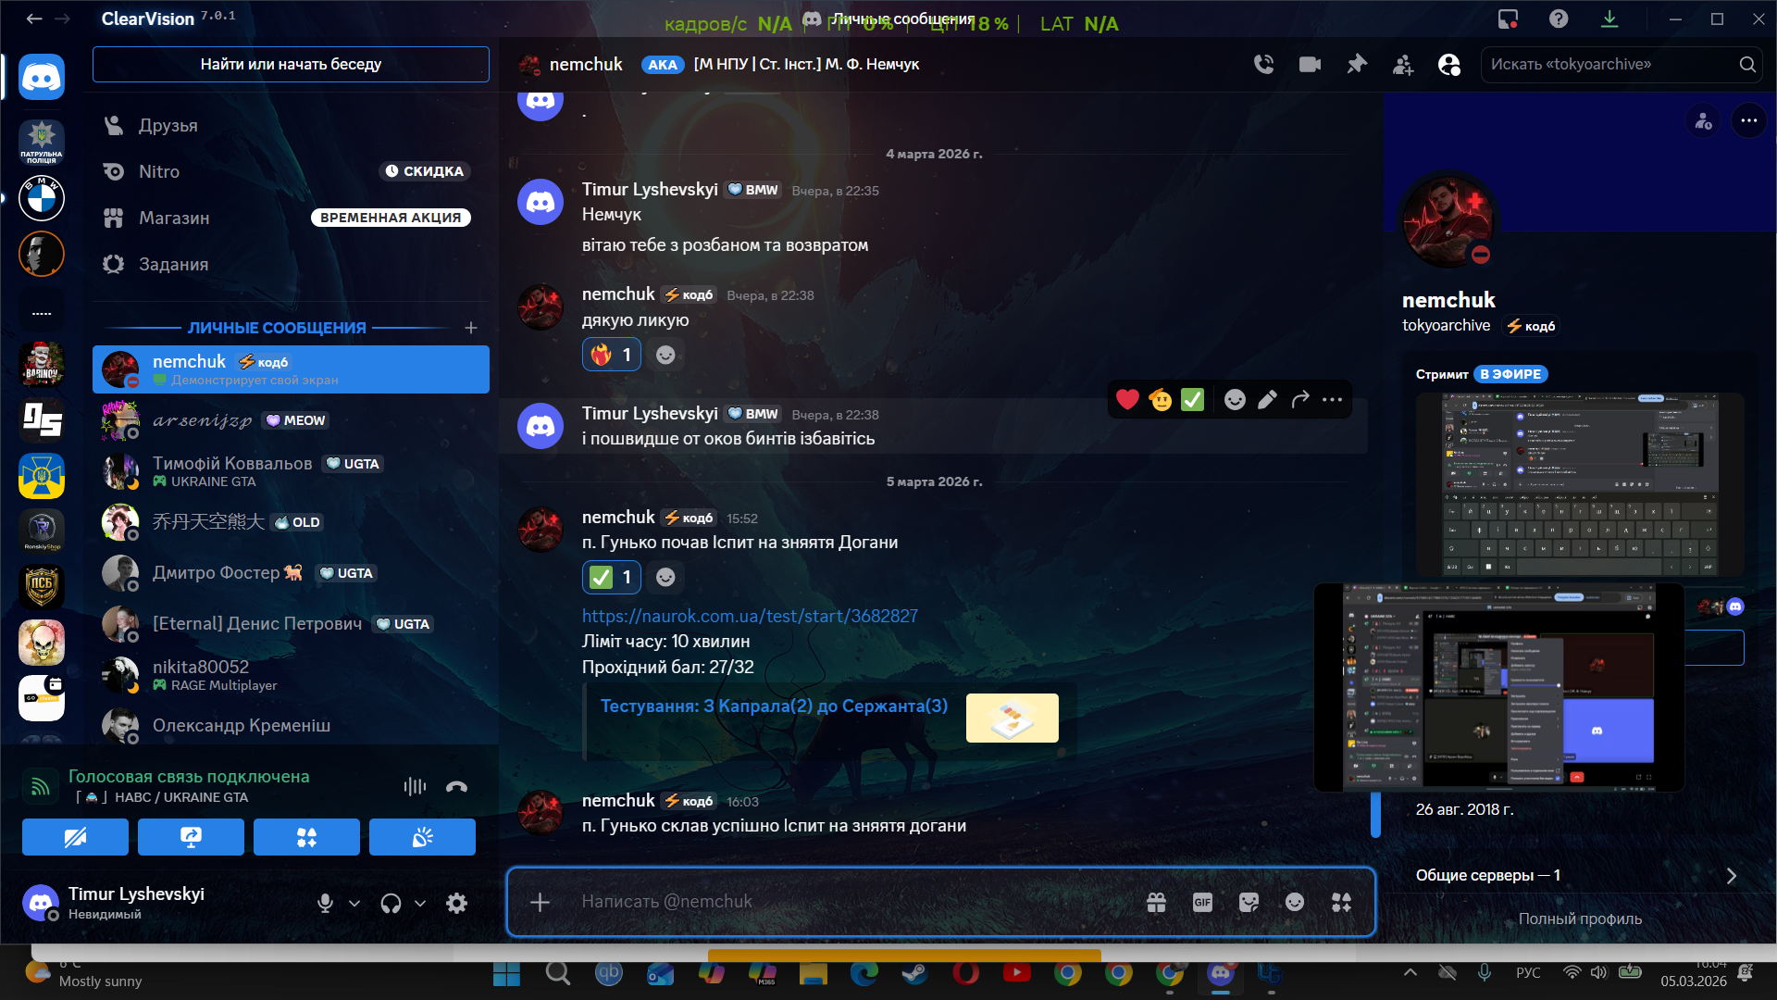Add friends to this DM
The height and width of the screenshot is (1000, 1777).
(1403, 64)
